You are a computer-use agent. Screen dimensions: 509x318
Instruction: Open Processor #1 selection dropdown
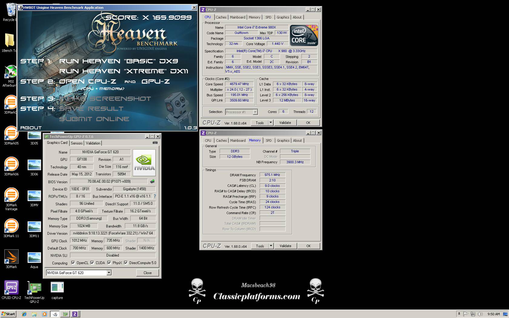click(x=255, y=112)
